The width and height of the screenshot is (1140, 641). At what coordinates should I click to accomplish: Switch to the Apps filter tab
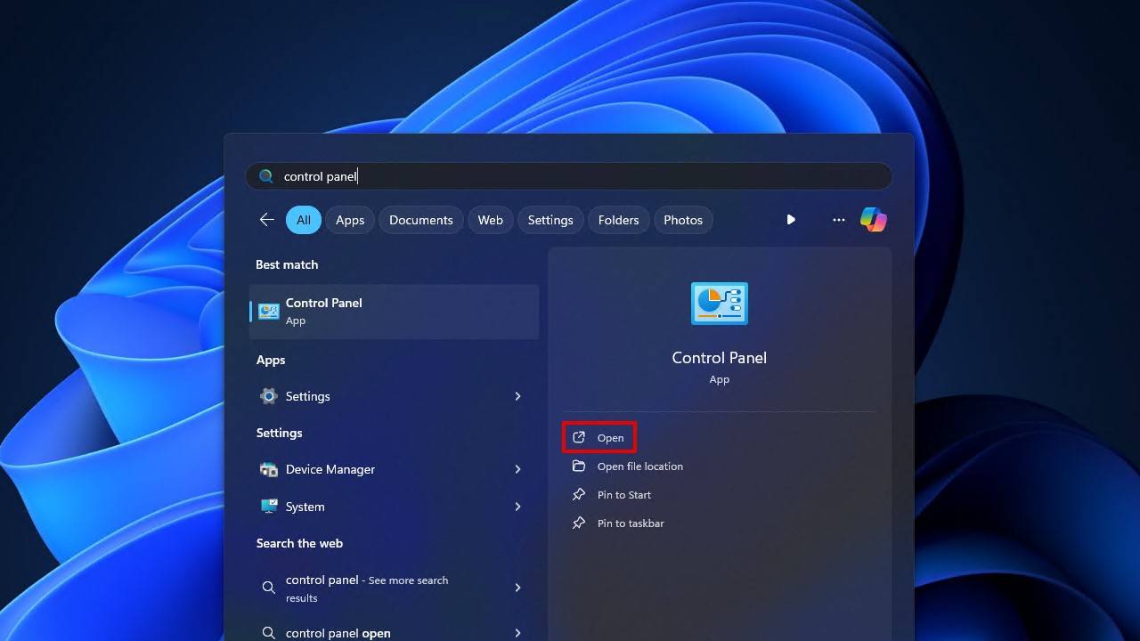point(350,220)
